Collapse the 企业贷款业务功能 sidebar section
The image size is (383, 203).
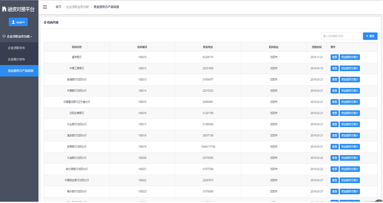(x=19, y=37)
